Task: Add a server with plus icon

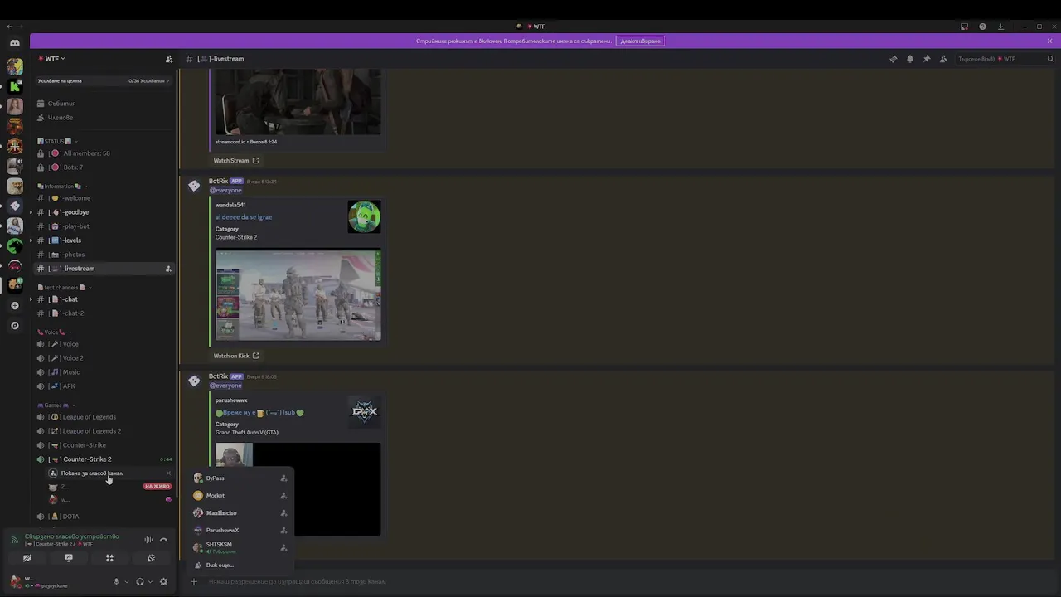Action: 15,306
